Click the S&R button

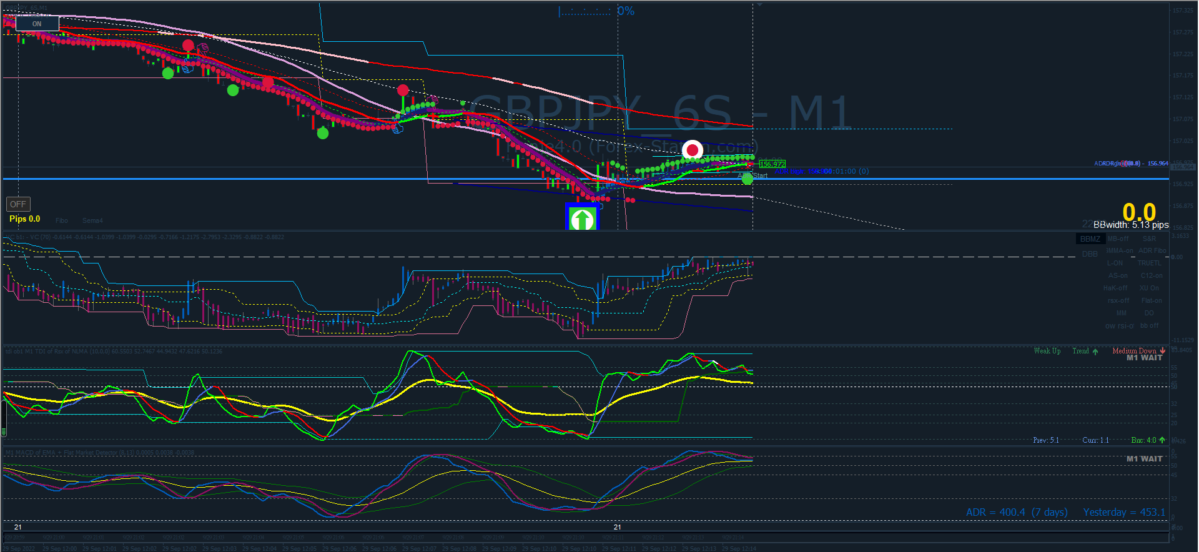point(1149,239)
